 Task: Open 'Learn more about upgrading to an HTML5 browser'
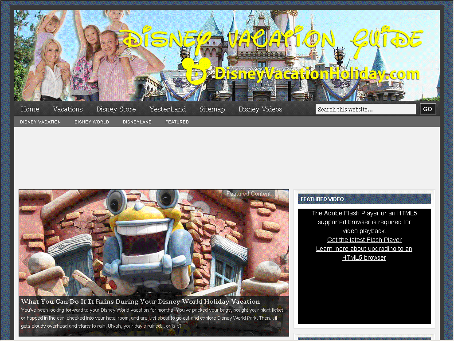364,253
